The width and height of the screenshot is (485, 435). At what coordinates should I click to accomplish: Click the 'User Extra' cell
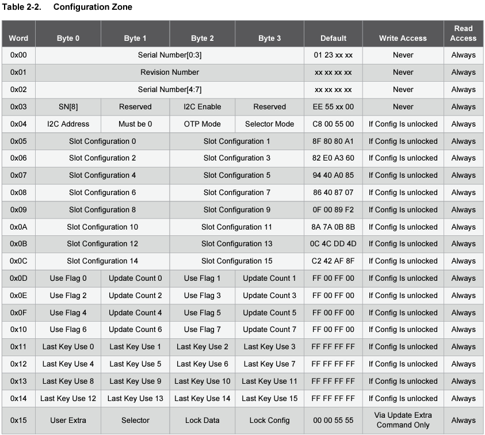click(x=68, y=421)
